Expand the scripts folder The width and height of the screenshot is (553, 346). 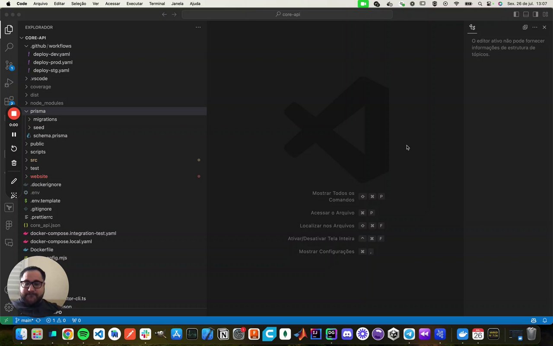pyautogui.click(x=112, y=152)
